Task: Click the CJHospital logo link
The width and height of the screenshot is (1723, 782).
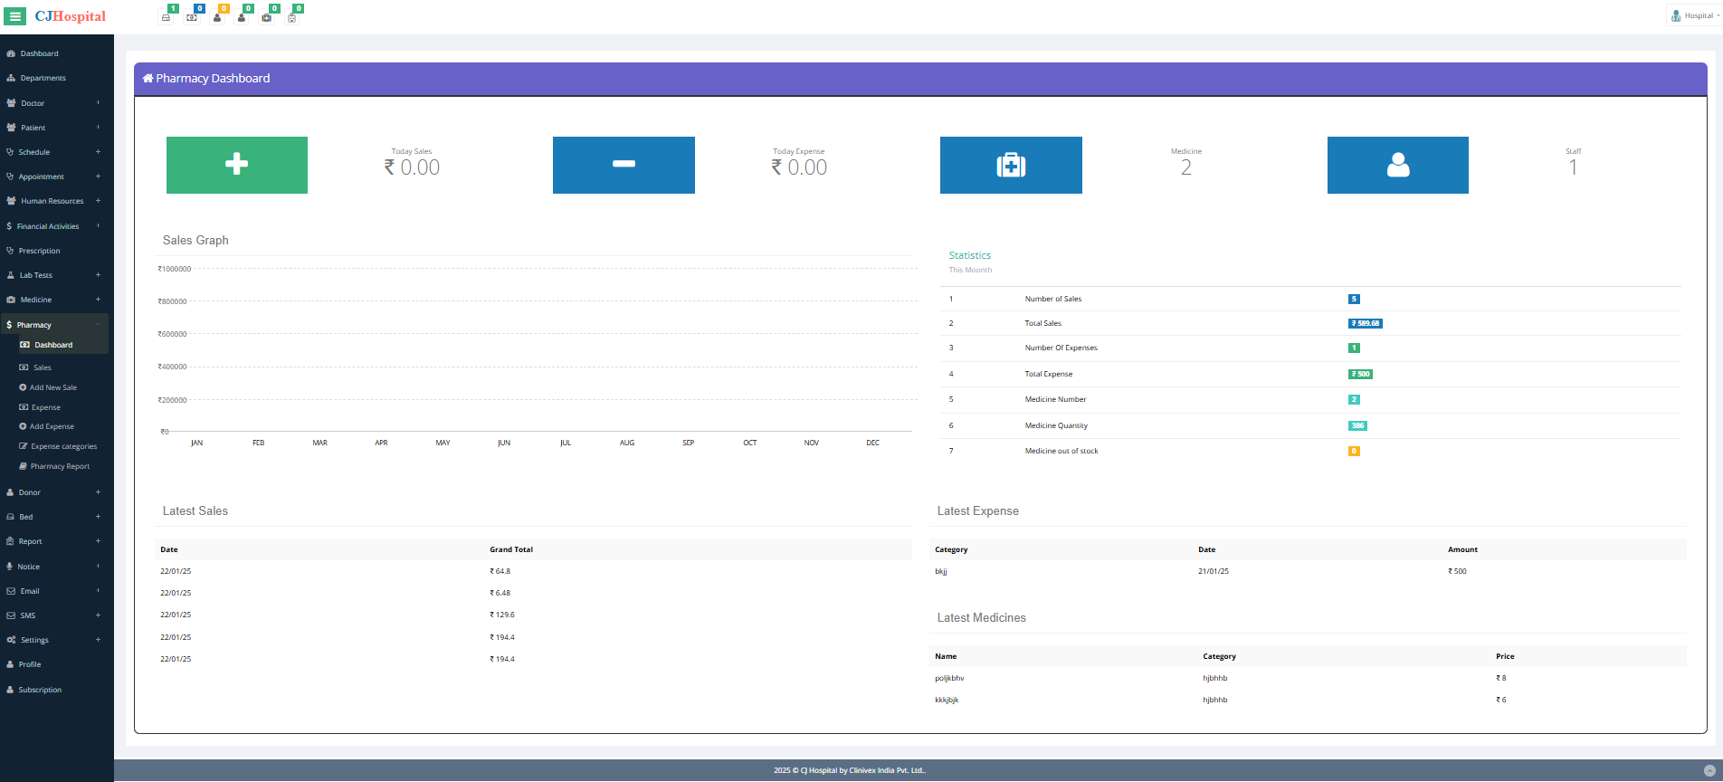Action: click(71, 16)
